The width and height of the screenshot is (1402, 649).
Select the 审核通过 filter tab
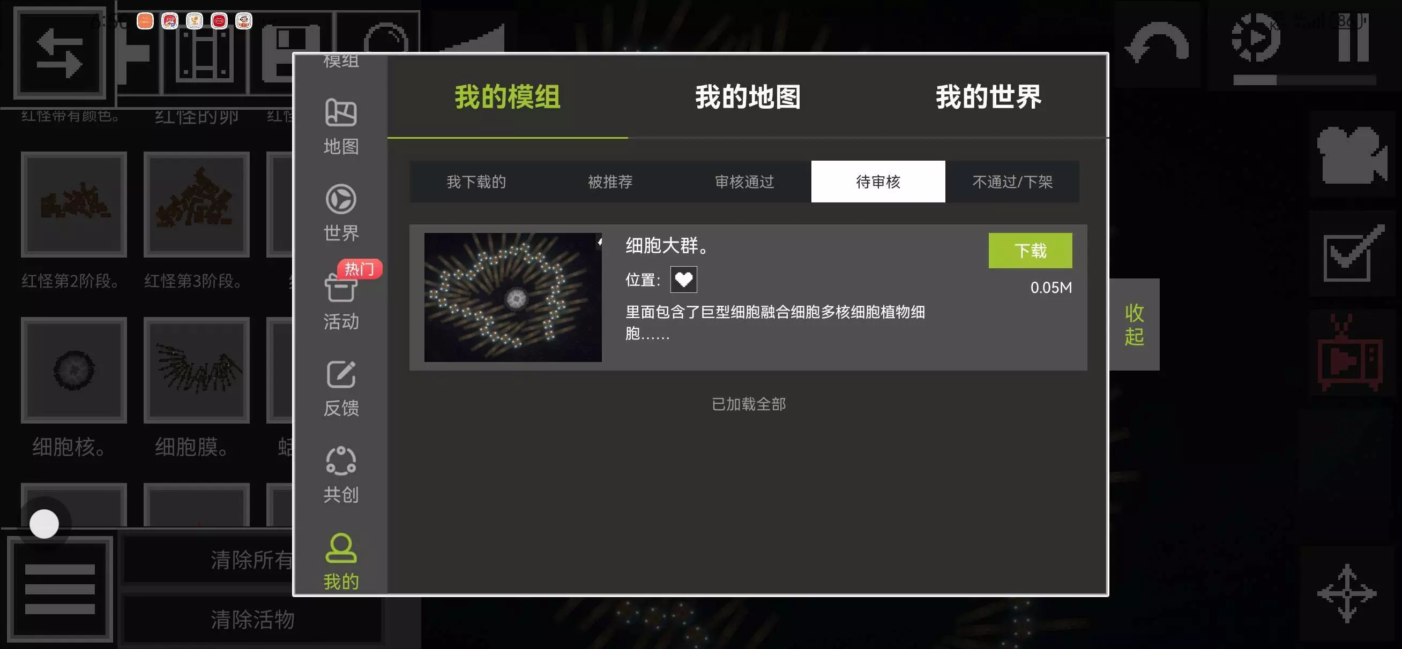(x=744, y=182)
